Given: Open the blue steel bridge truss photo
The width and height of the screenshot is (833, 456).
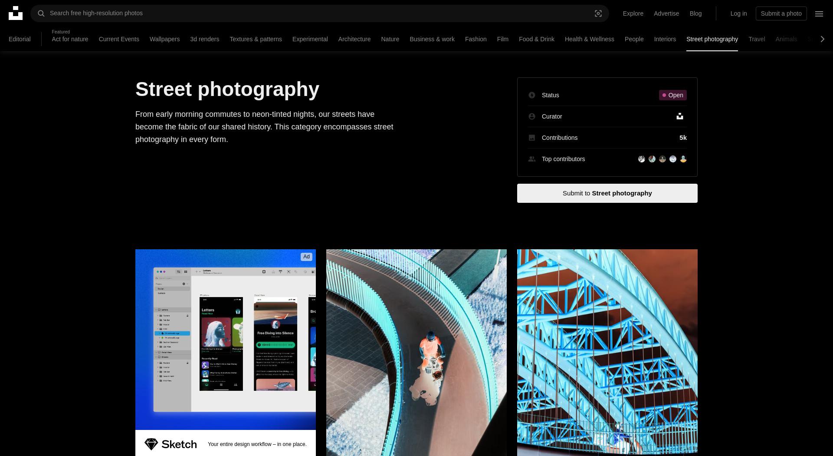Looking at the screenshot, I should tap(607, 353).
